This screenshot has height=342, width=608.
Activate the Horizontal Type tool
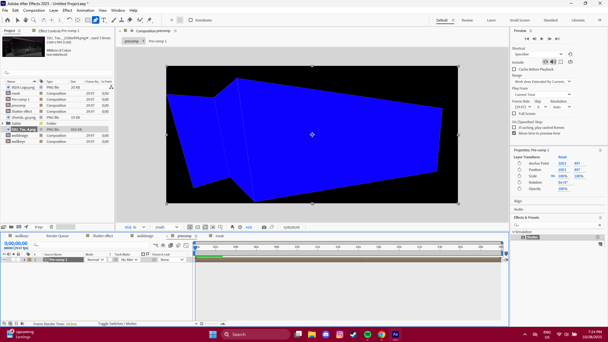104,20
